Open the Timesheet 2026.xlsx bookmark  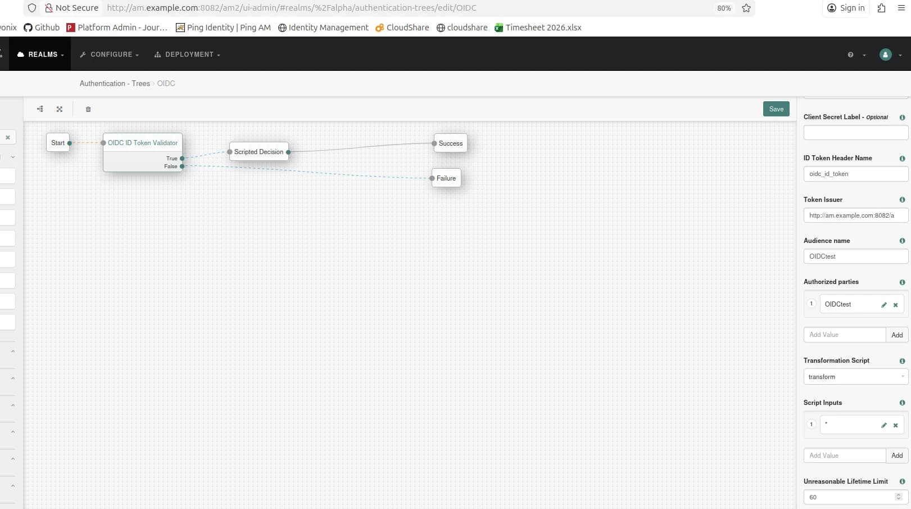point(538,28)
